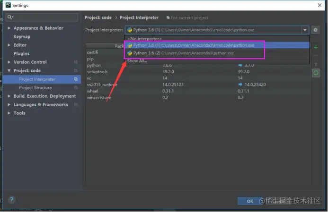Click the Project: code breadcrumb
328x212 pixels.
pyautogui.click(x=98, y=17)
